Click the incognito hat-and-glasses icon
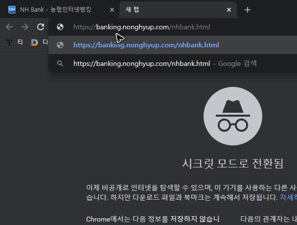This screenshot has height=225, width=297. tap(233, 116)
